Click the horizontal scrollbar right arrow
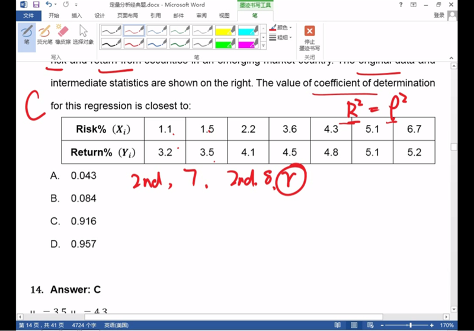The image size is (474, 331). tap(446, 317)
